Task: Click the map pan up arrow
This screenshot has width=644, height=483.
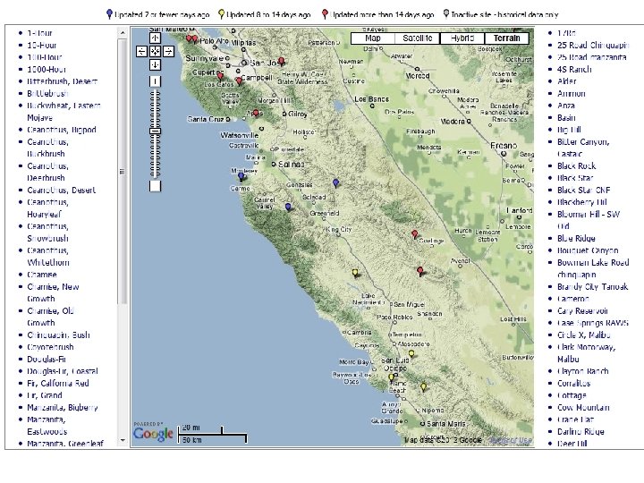Action: pos(155,38)
